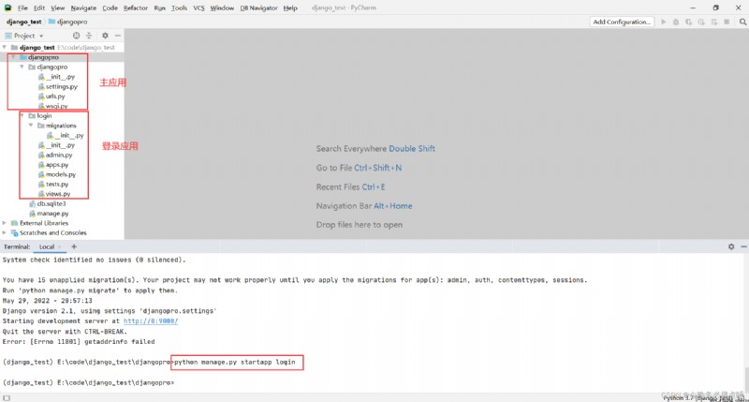Image resolution: width=749 pixels, height=402 pixels.
Task: Collapse the inner djangopro package
Action: 22,67
